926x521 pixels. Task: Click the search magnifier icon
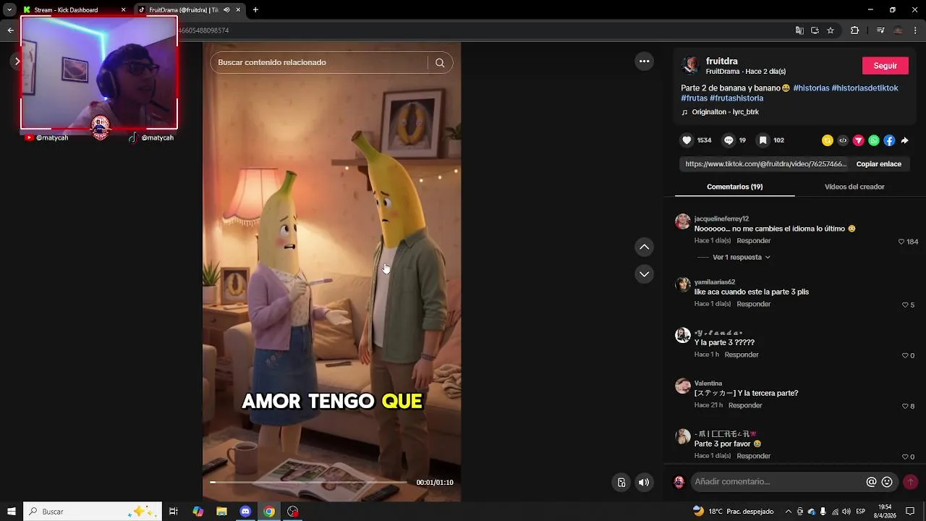tap(440, 63)
